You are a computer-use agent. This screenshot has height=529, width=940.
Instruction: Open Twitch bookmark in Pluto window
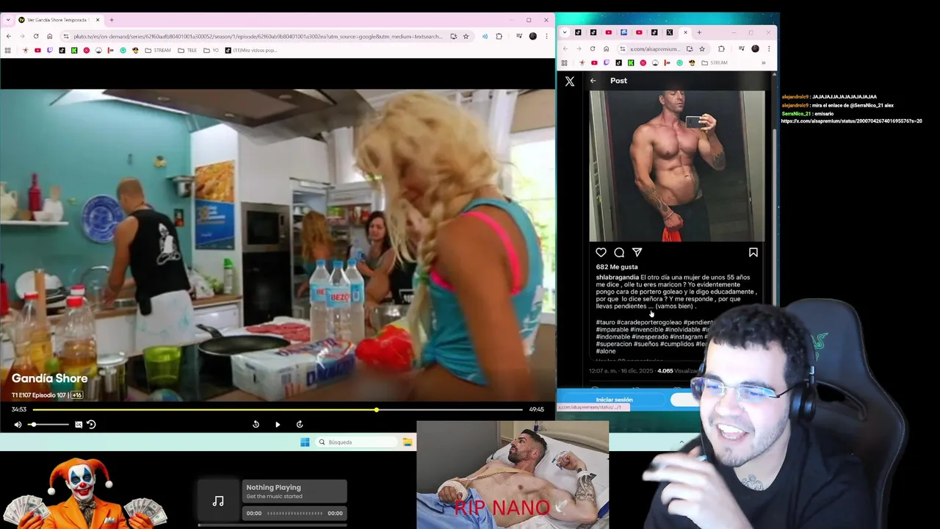[49, 50]
